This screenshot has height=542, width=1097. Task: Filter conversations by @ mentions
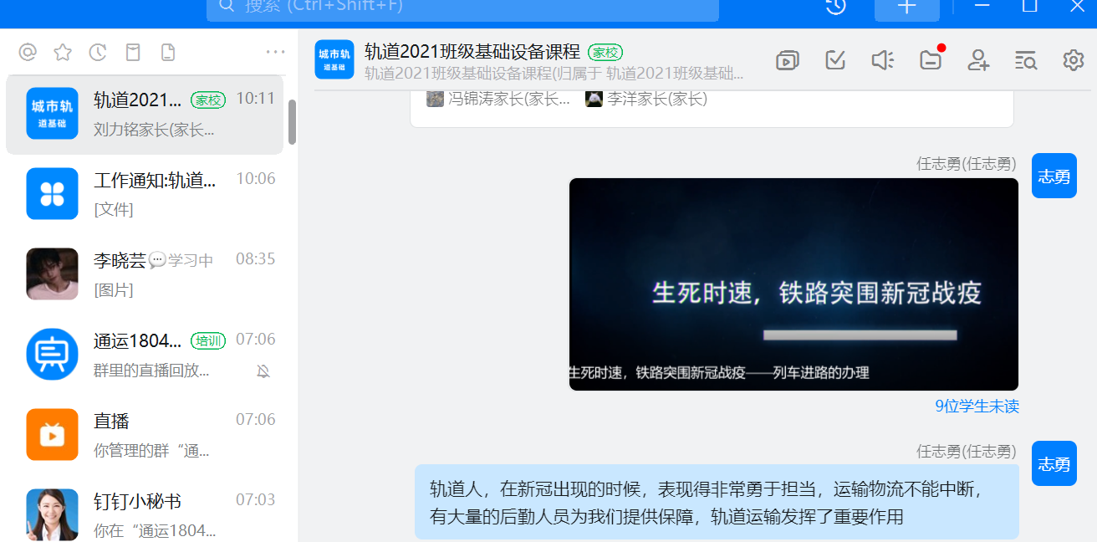(28, 53)
